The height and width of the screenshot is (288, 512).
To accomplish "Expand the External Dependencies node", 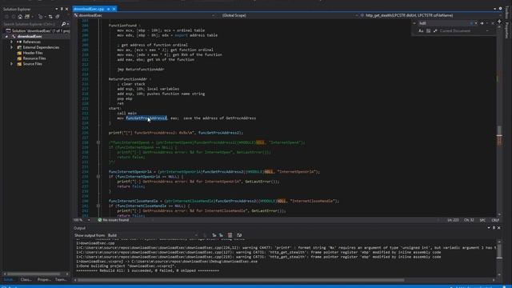I will (11, 47).
